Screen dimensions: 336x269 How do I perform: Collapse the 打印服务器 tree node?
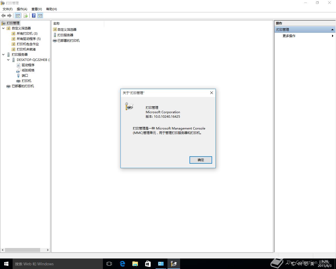tap(3, 54)
